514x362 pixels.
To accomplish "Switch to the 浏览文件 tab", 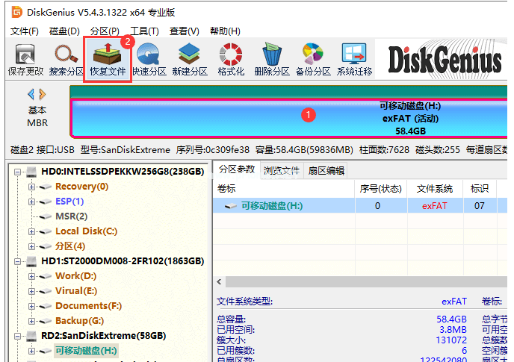I will 282,170.
